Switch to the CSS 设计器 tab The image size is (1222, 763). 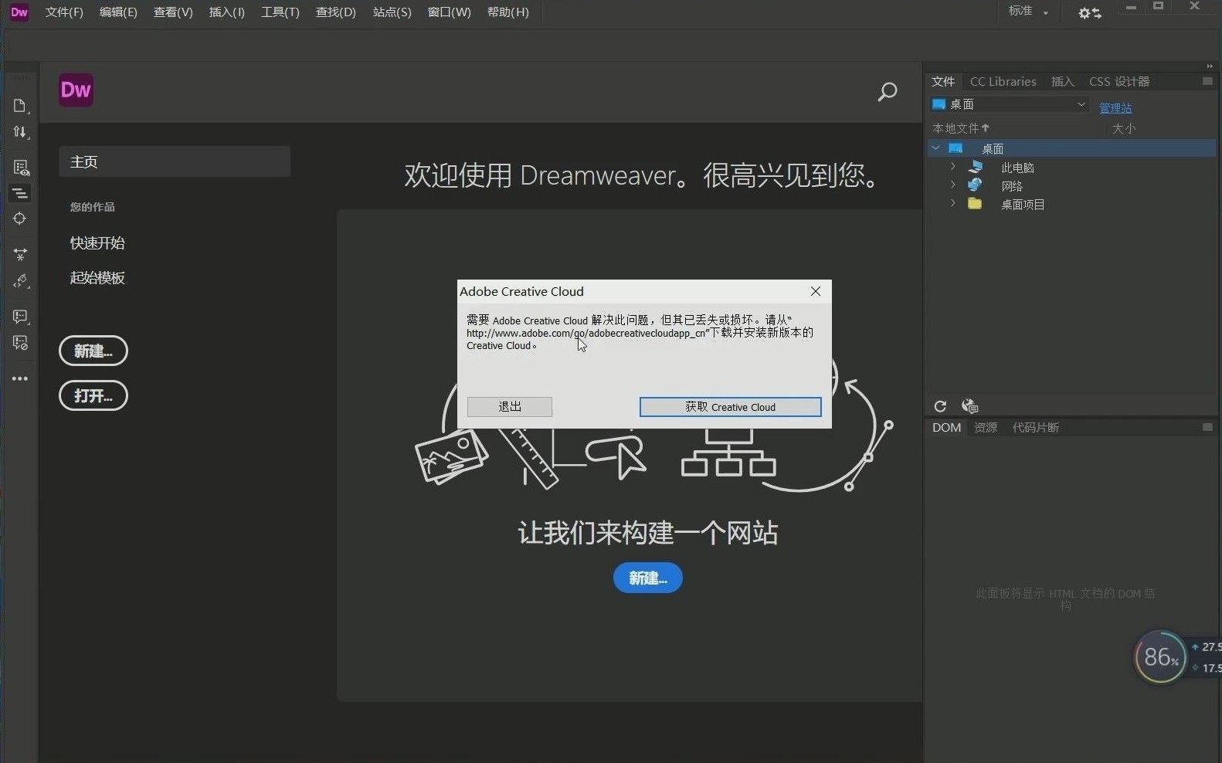(1118, 82)
